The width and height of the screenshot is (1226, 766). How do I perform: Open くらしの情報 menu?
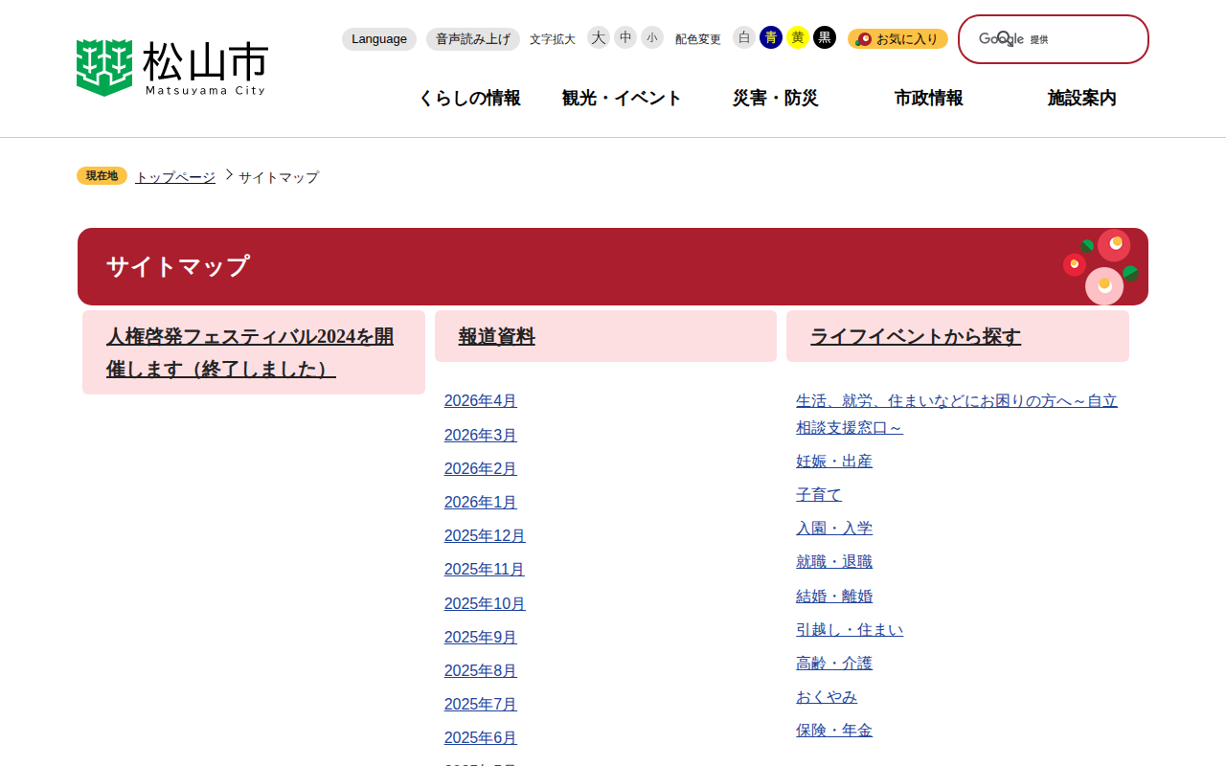(x=469, y=98)
